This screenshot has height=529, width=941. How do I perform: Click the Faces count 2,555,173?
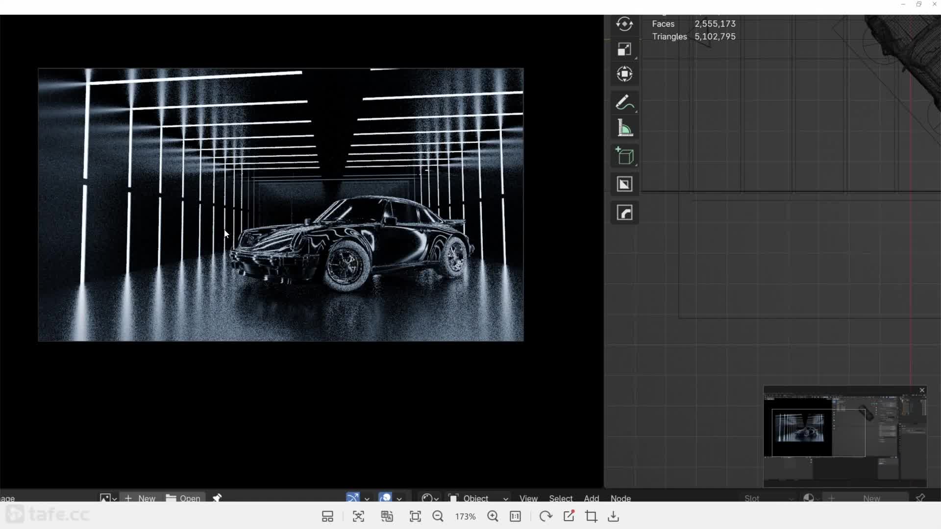click(715, 24)
